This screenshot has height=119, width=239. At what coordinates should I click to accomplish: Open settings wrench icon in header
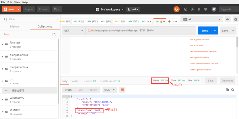pyautogui.click(x=193, y=9)
